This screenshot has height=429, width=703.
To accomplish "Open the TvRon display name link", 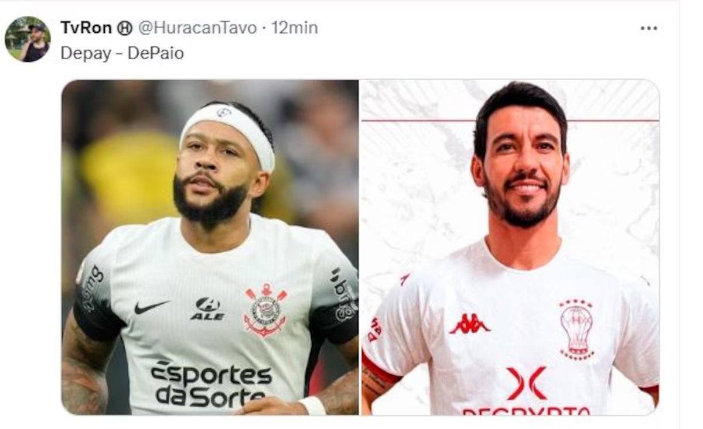I will pos(87,28).
